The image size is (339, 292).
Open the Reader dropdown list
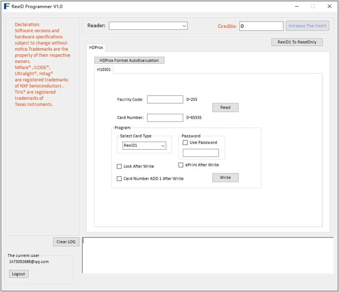point(148,26)
